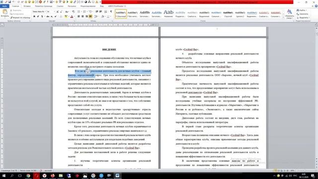Click Заменить (Replace) button
318x179 pixels.
302,14
